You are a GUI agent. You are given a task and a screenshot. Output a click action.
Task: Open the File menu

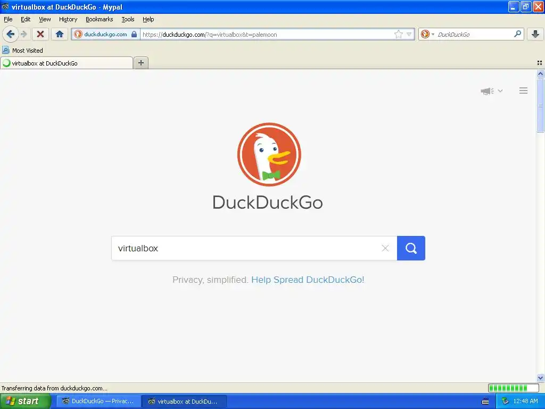(x=8, y=19)
